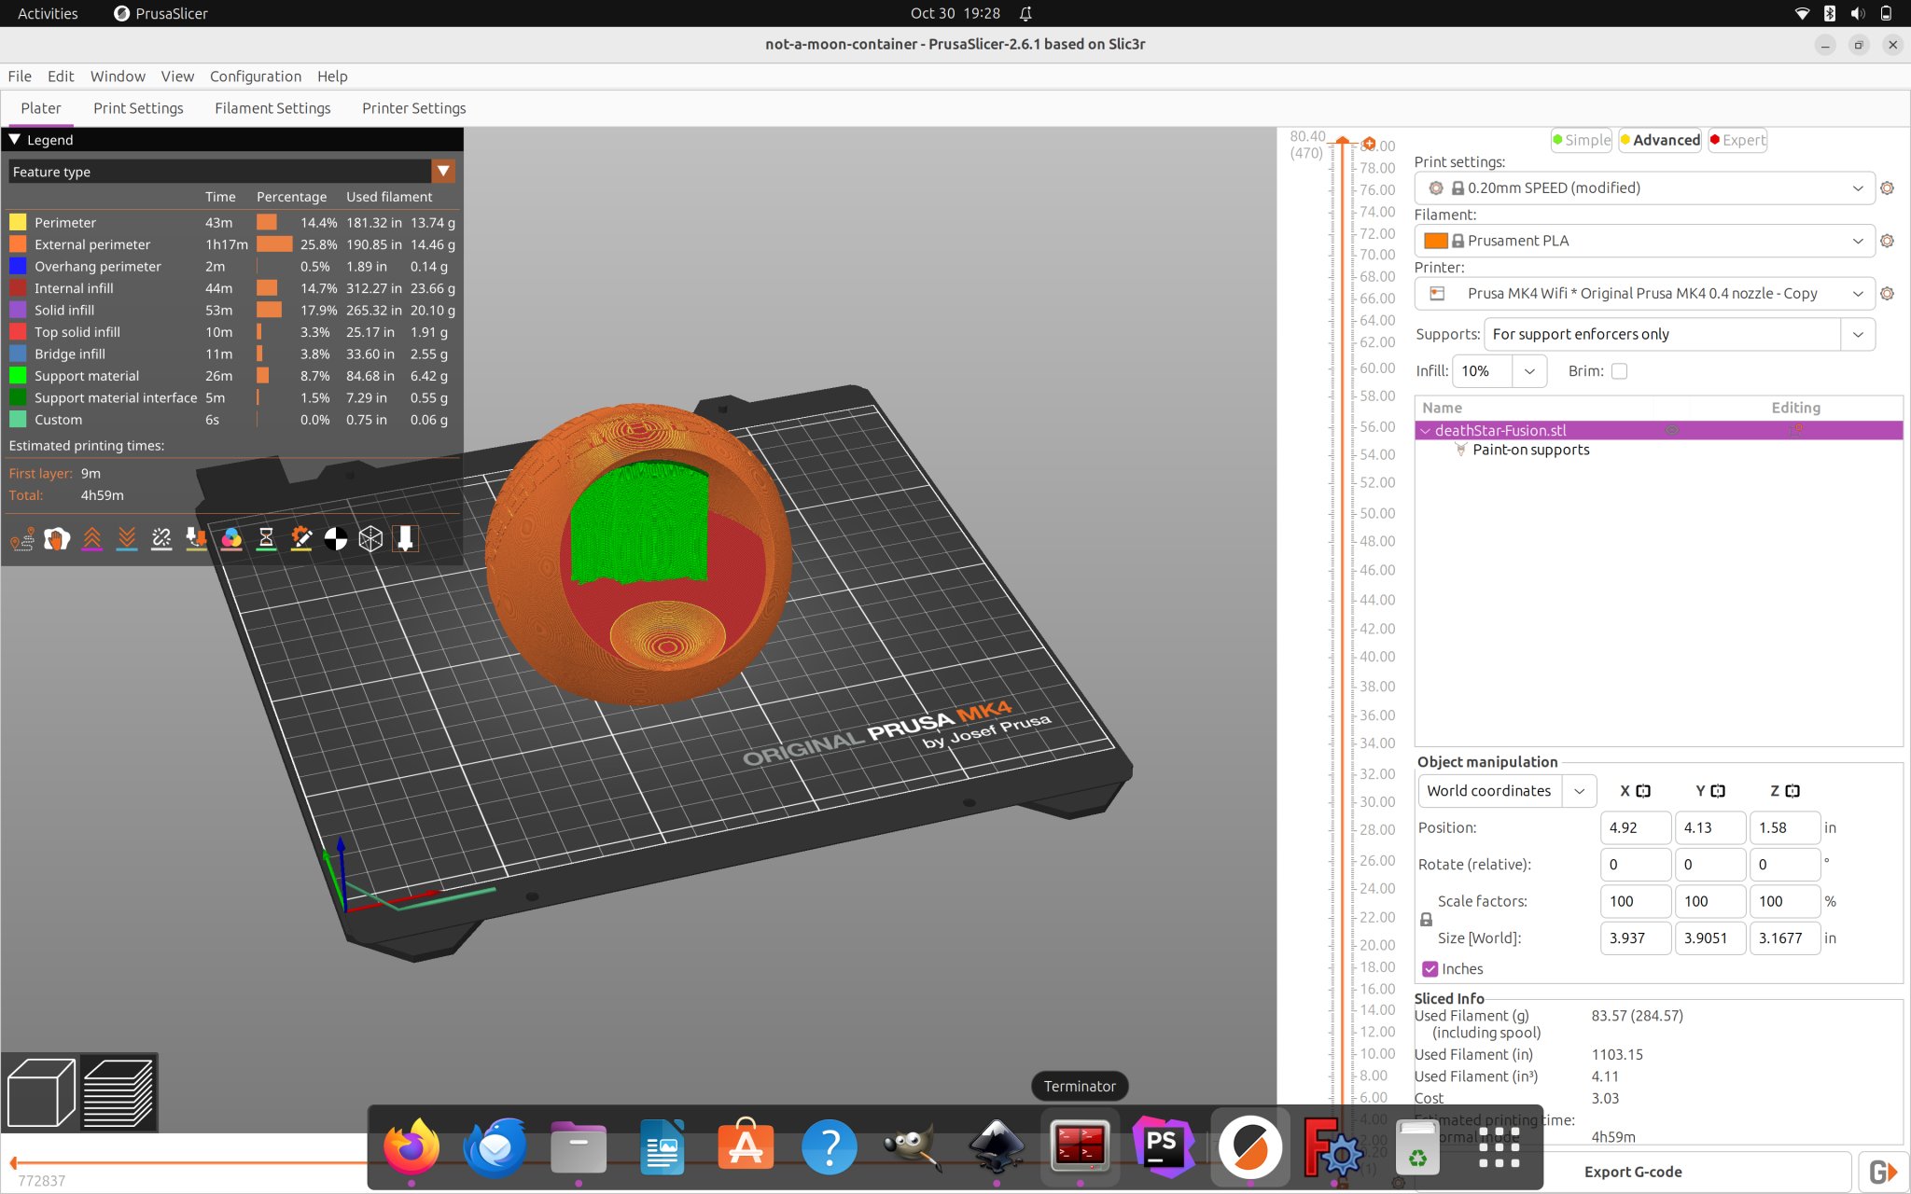
Task: Click Export G-code button
Action: (1632, 1172)
